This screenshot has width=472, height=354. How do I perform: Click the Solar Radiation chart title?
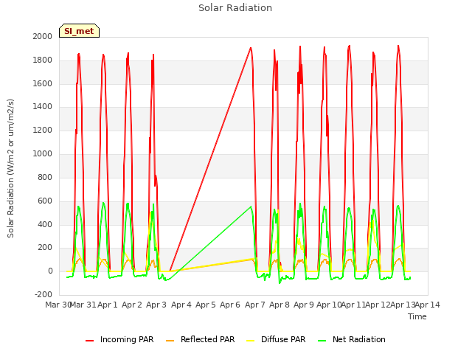235,8
